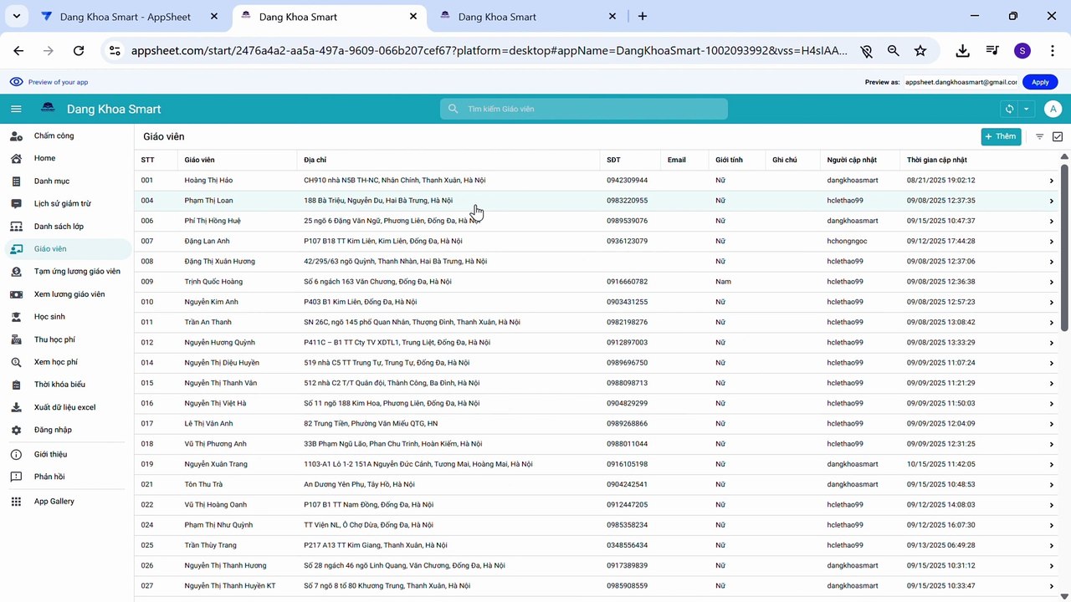1071x602 pixels.
Task: Click the Dang Khoa Smart app logo
Action: pyautogui.click(x=48, y=109)
